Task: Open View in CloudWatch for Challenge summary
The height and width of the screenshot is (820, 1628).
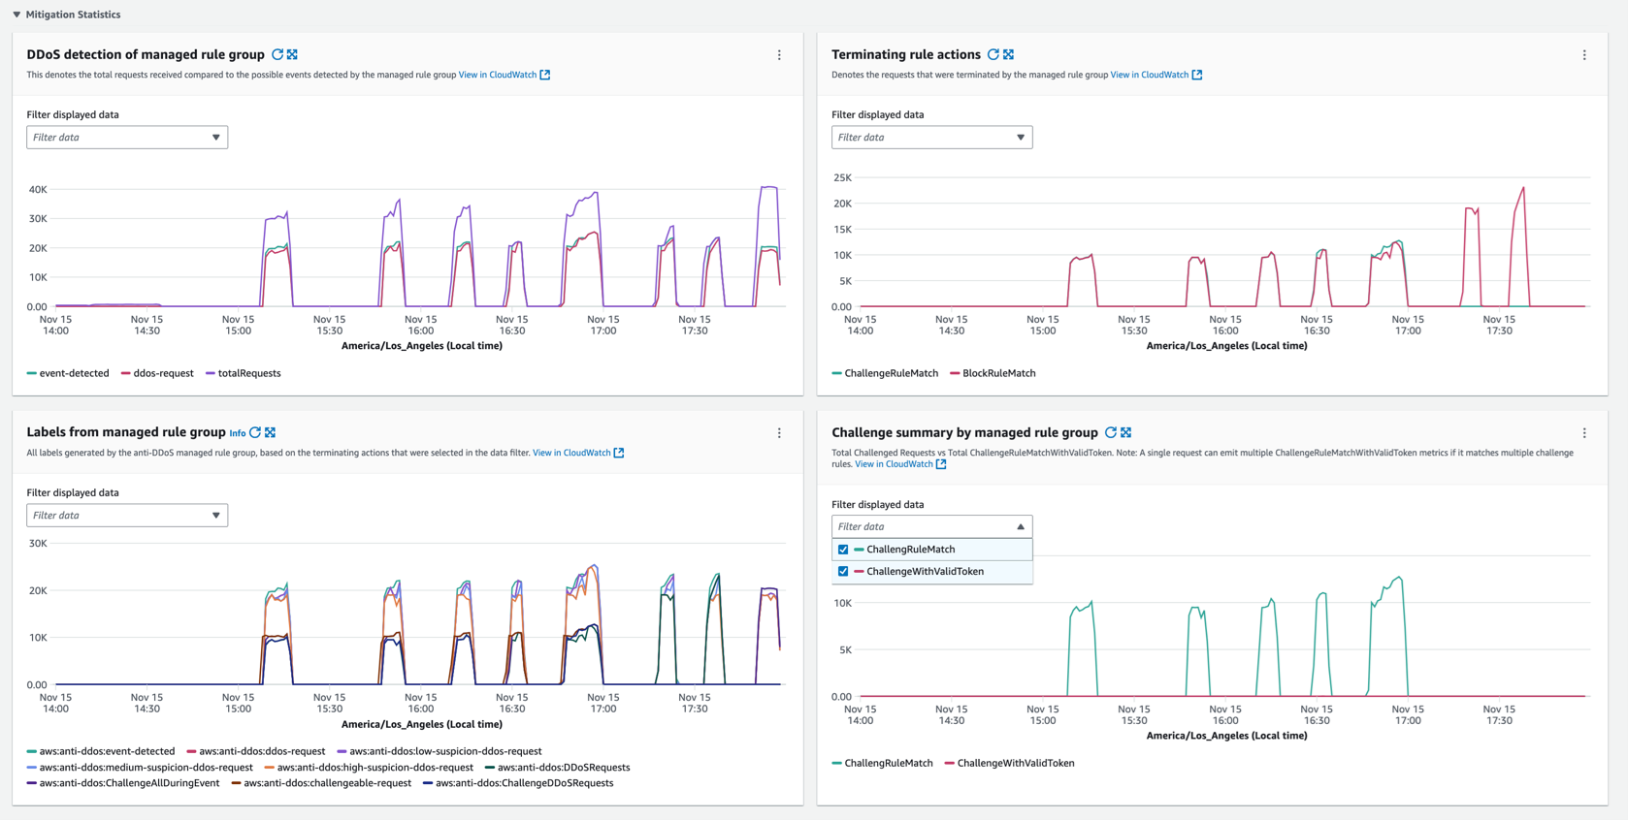Action: coord(894,464)
